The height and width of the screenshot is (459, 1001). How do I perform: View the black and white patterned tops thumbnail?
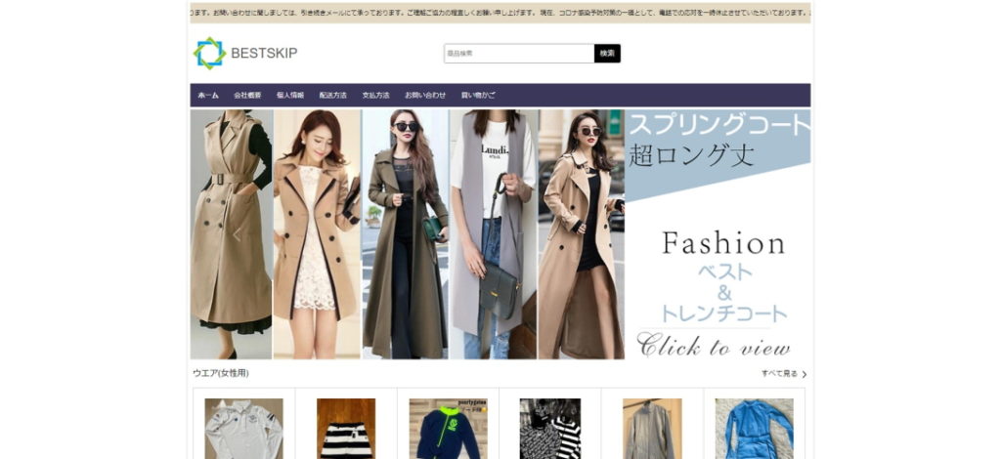coord(549,428)
